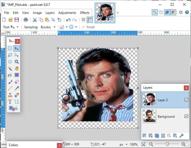The height and width of the screenshot is (148, 191).
Task: Select the Rectangle Select tool
Action: [x=10, y=48]
